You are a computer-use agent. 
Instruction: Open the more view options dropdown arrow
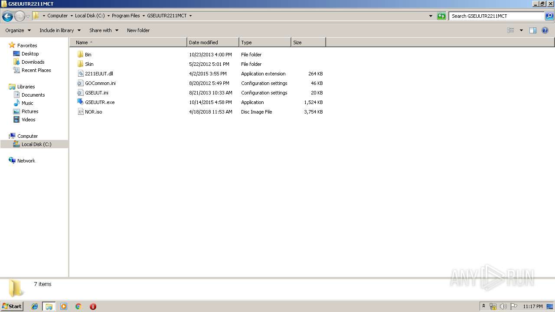tap(521, 30)
